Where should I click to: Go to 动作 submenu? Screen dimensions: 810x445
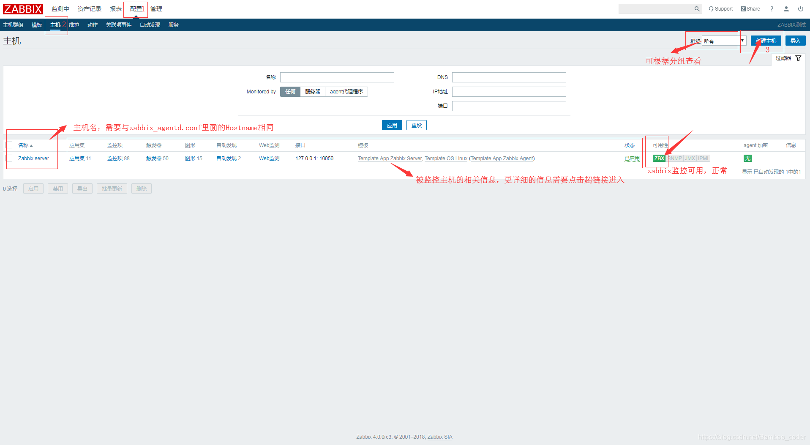coord(93,25)
